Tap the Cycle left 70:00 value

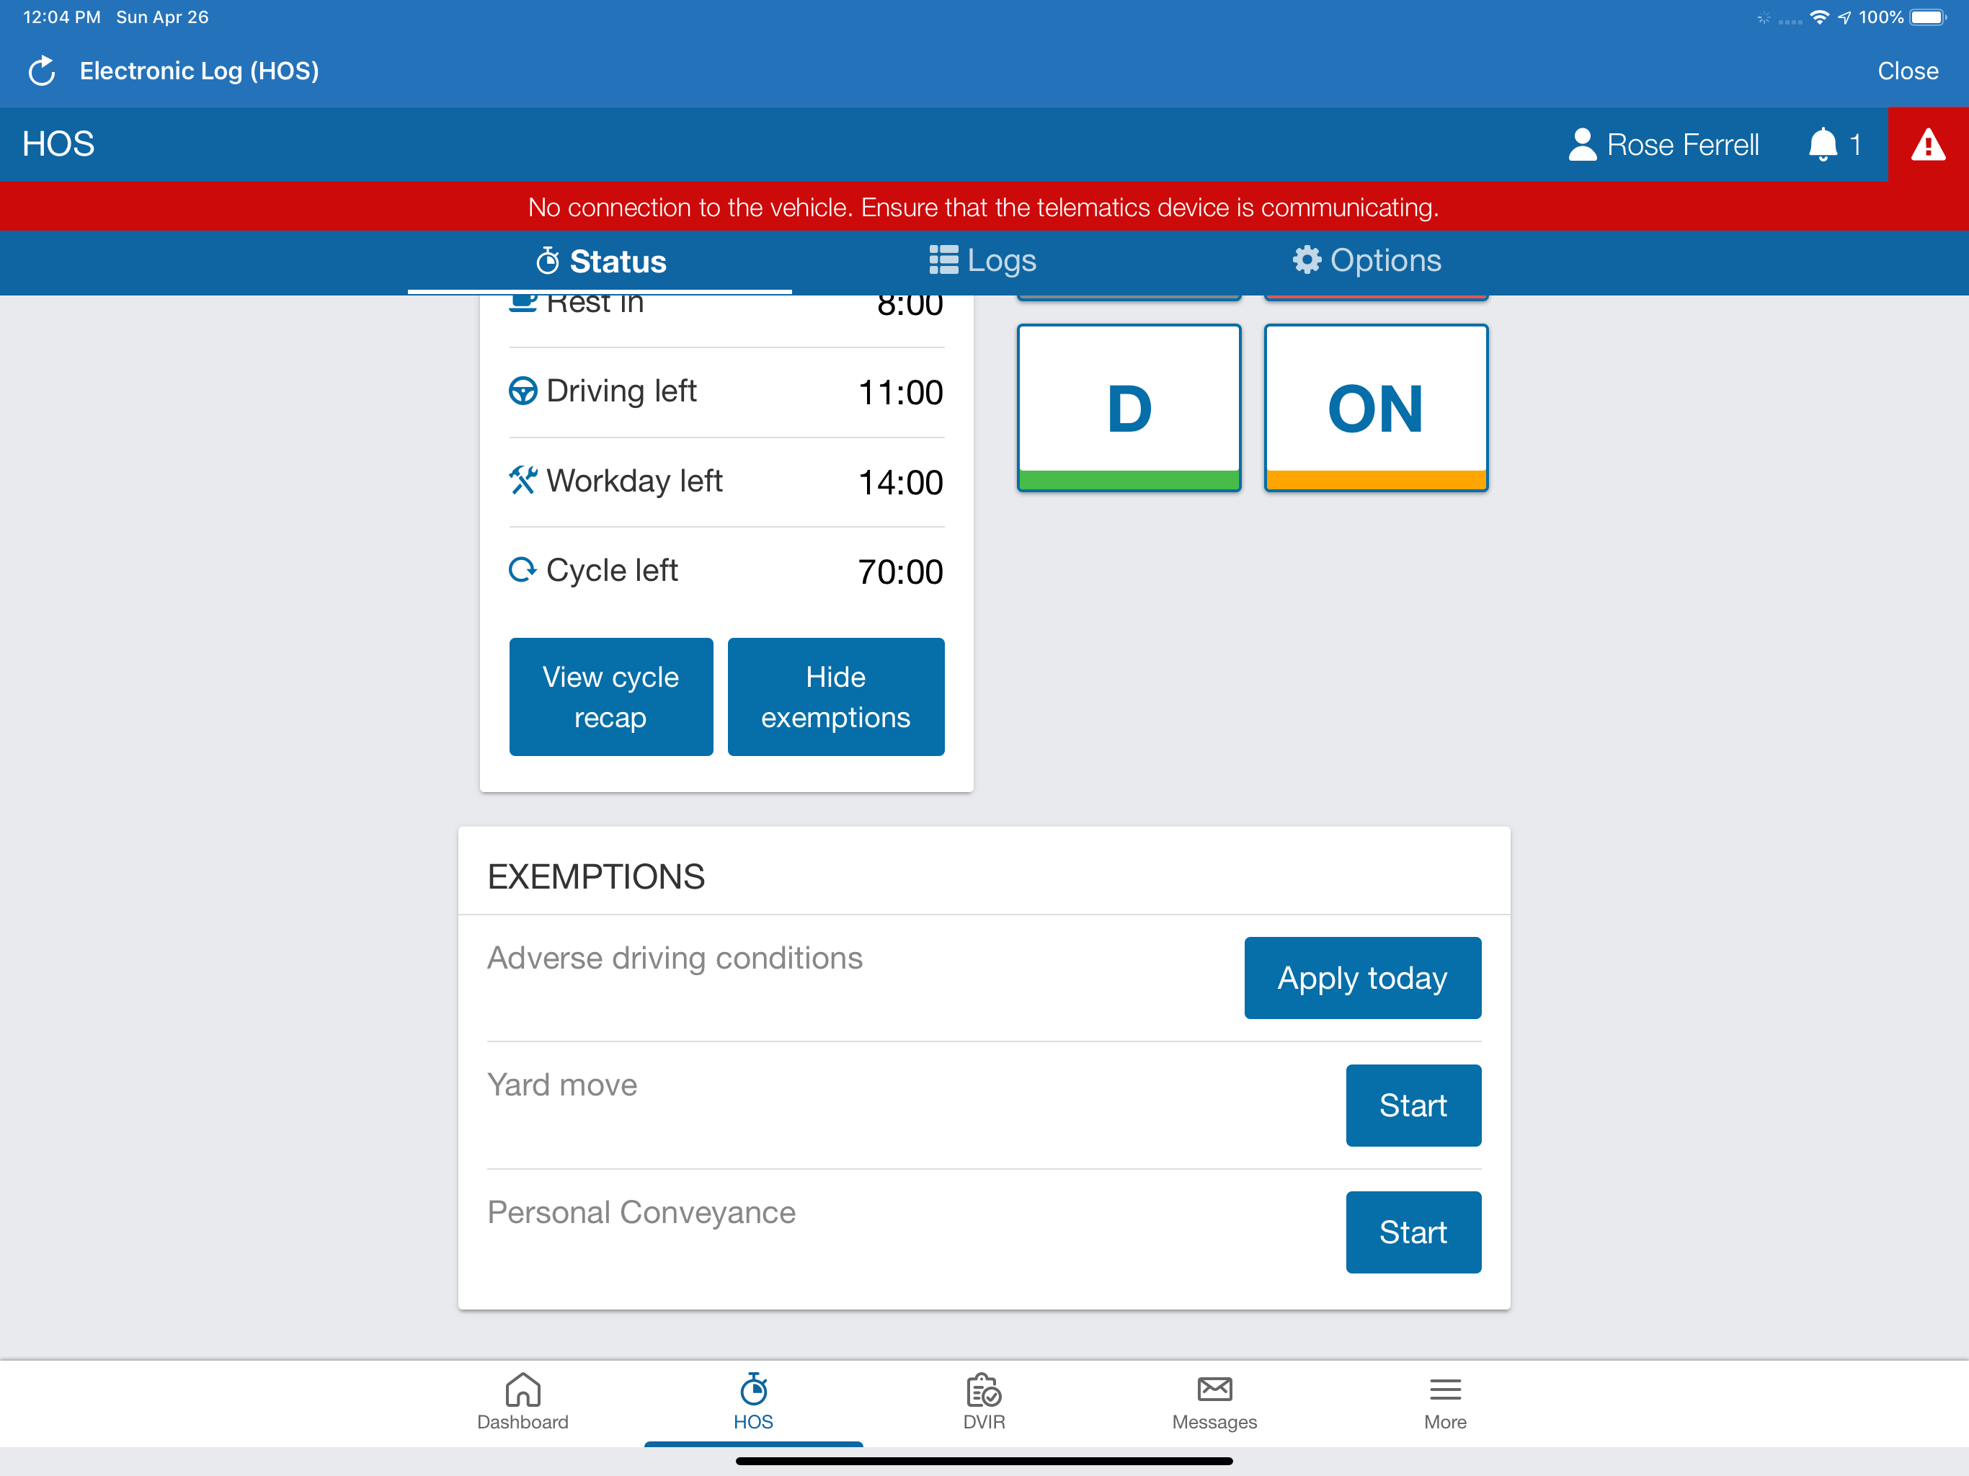click(900, 572)
